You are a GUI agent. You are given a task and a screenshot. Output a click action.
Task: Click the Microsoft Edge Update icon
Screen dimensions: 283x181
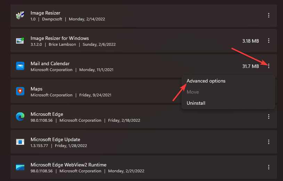click(x=20, y=142)
